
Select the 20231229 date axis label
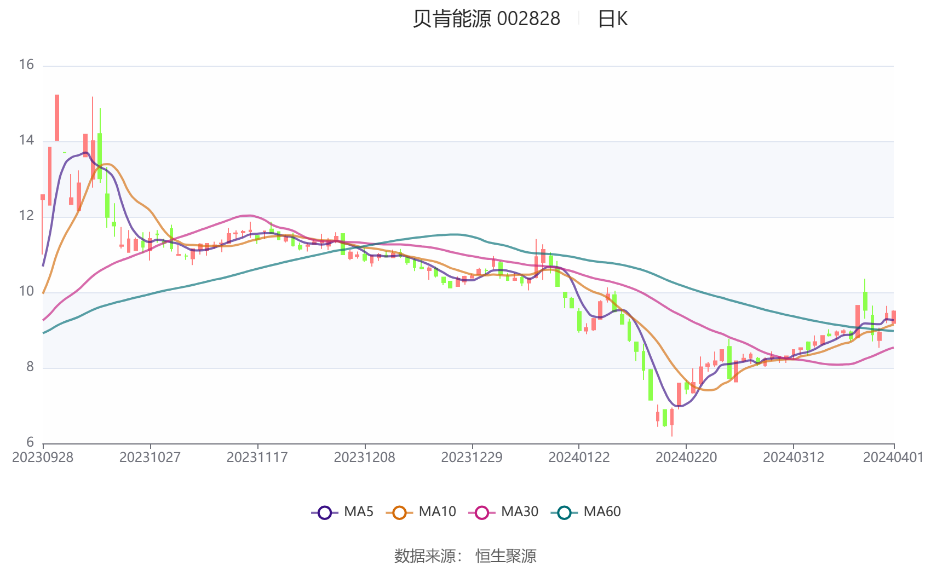472,458
